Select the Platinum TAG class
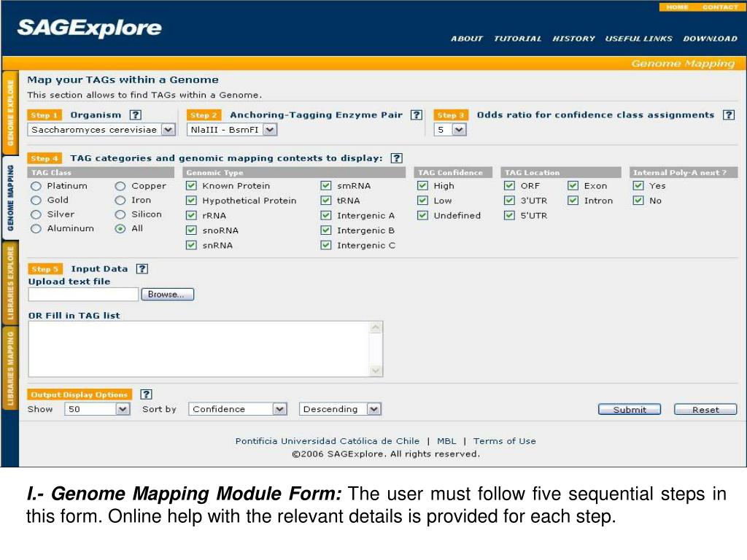The width and height of the screenshot is (747, 560). (x=36, y=186)
